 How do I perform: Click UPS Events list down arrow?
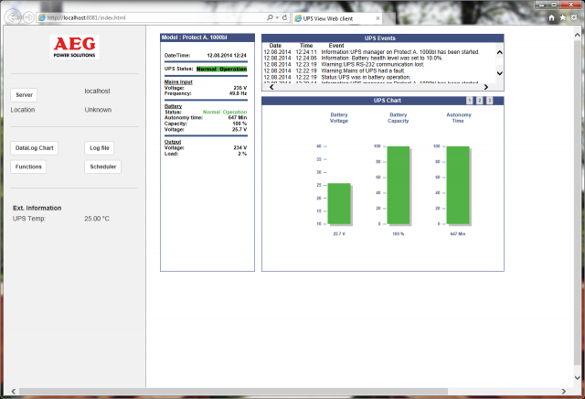(x=500, y=73)
